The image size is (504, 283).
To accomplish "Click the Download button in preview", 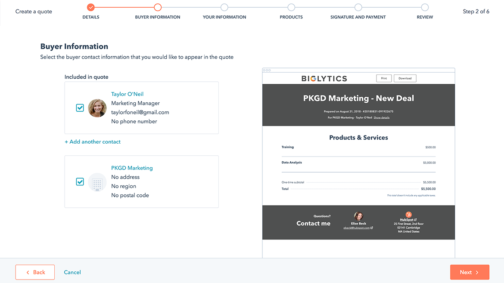I will (x=404, y=78).
